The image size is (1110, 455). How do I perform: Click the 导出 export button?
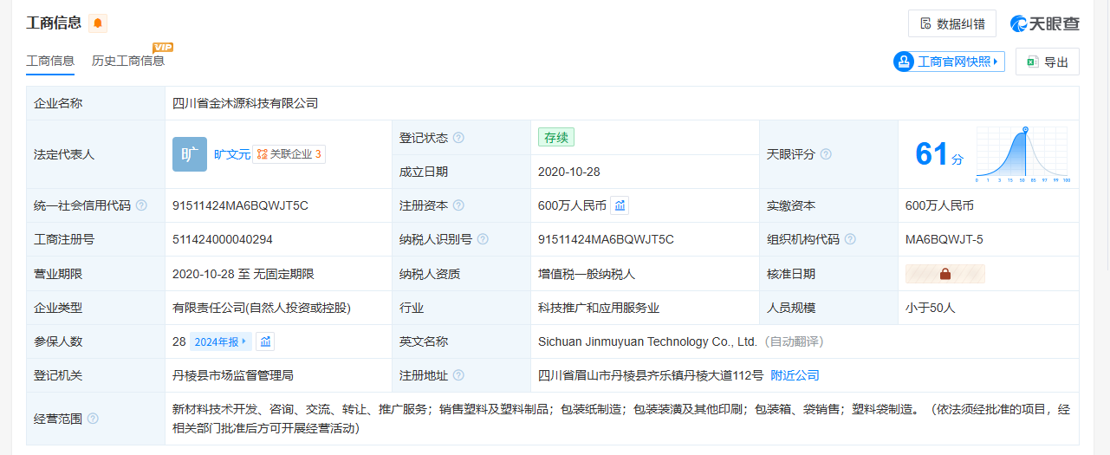pos(1047,62)
